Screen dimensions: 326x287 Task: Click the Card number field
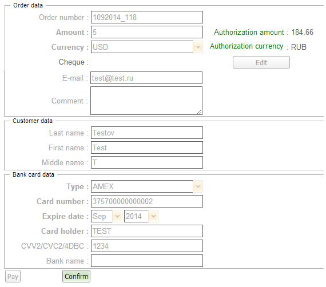pyautogui.click(x=147, y=201)
